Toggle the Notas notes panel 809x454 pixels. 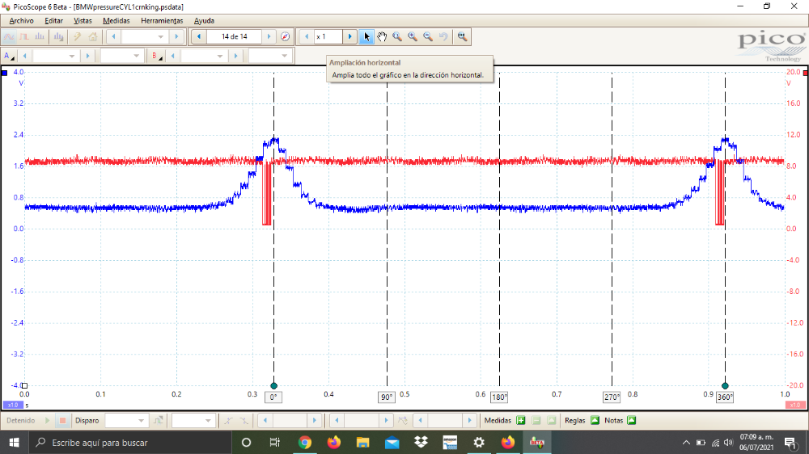coord(632,420)
